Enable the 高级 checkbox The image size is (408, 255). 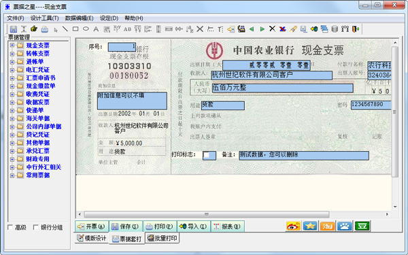click(x=10, y=227)
